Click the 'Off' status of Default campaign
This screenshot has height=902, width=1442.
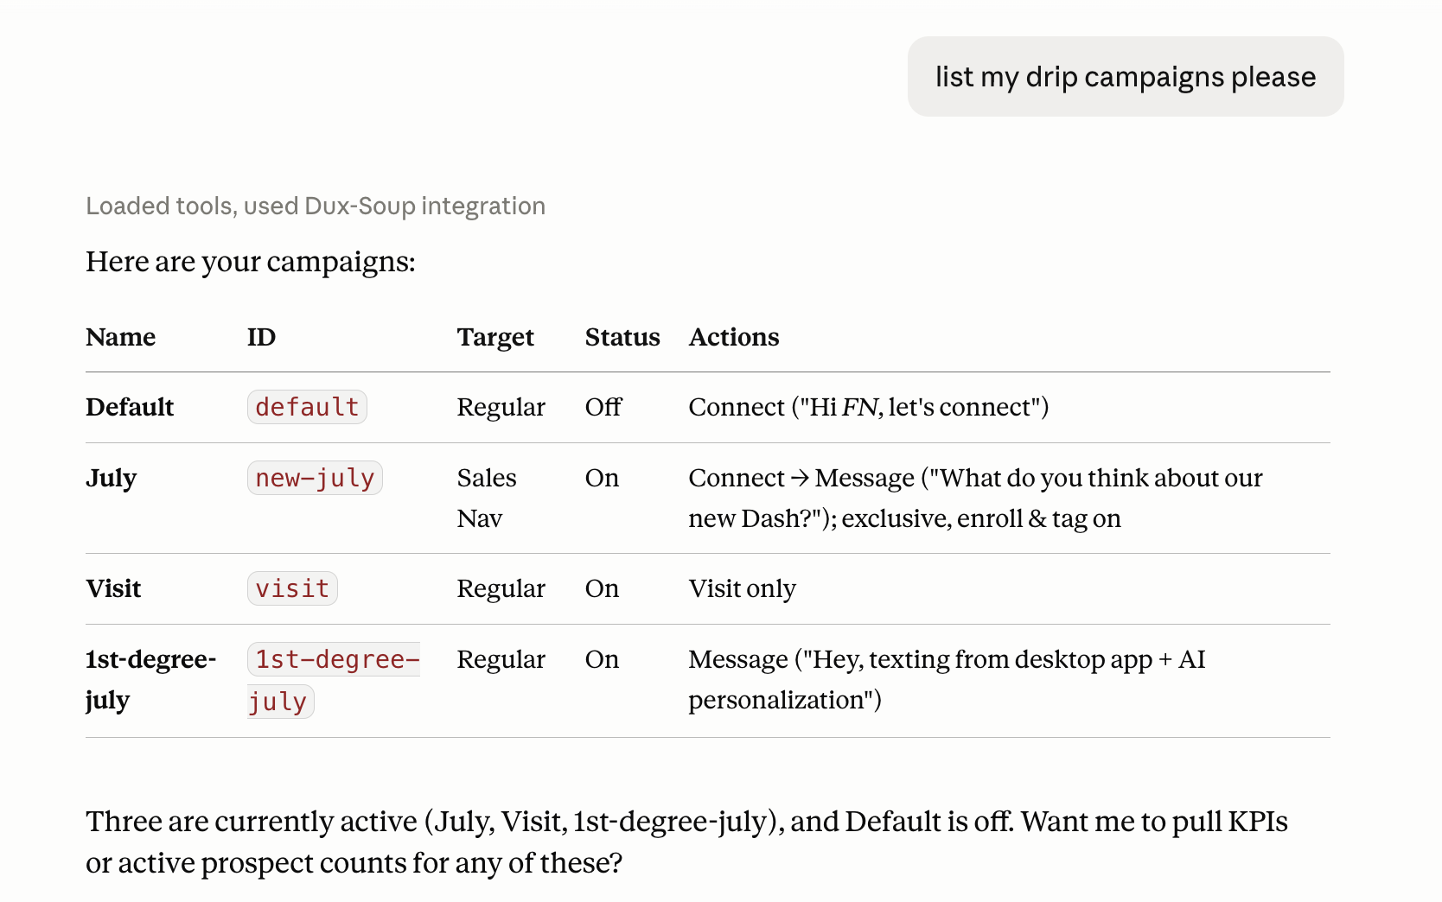tap(603, 407)
